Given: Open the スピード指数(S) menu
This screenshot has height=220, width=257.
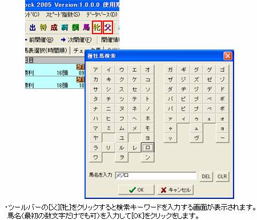Looking at the screenshot, I should tap(63, 15).
